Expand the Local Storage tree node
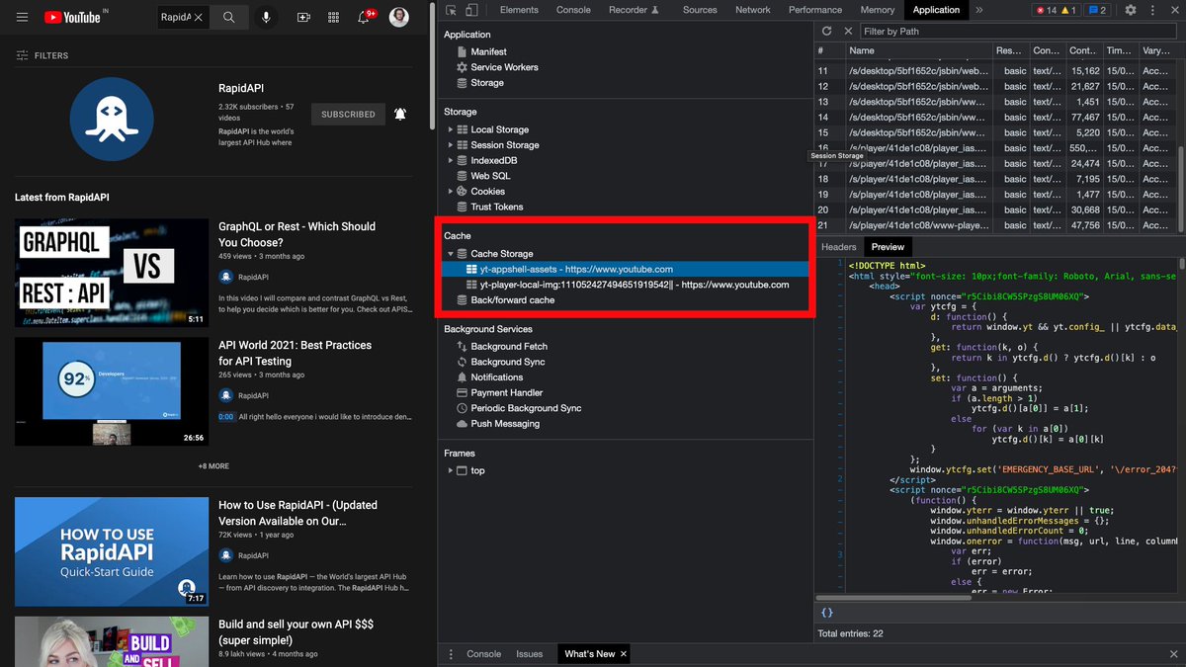The height and width of the screenshot is (667, 1186). point(451,129)
